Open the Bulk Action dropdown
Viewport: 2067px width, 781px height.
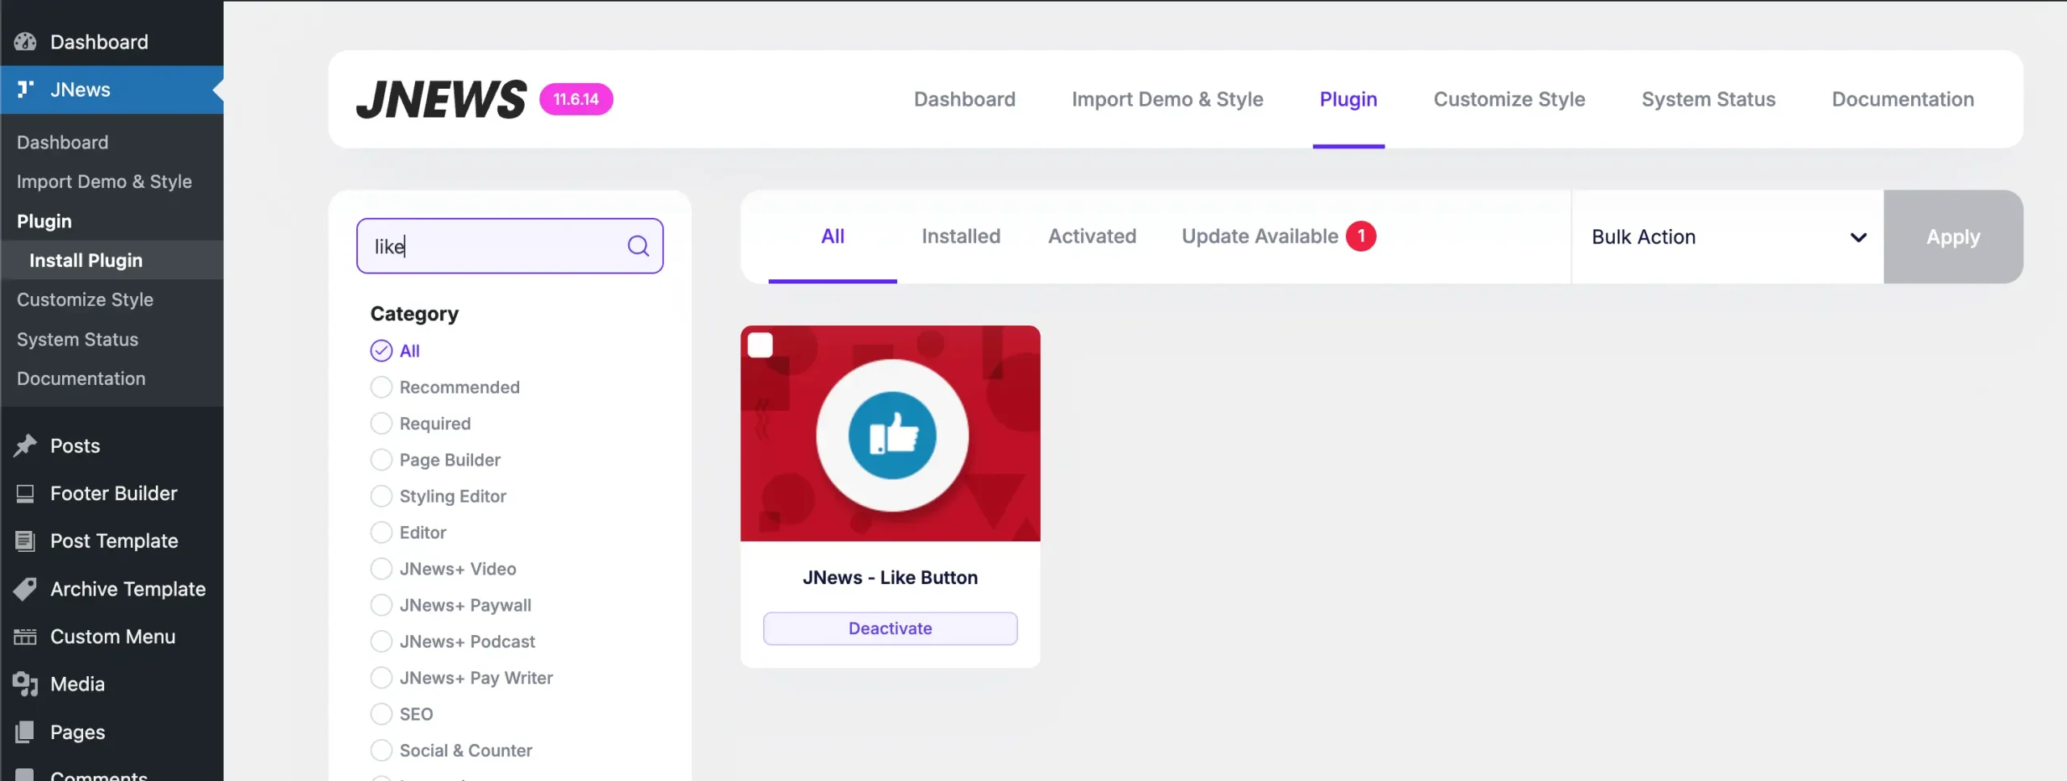(x=1727, y=236)
